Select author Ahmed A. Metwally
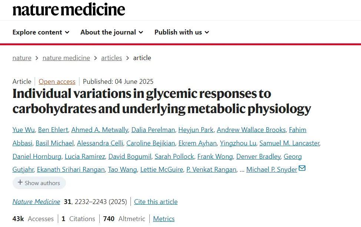 99,130
